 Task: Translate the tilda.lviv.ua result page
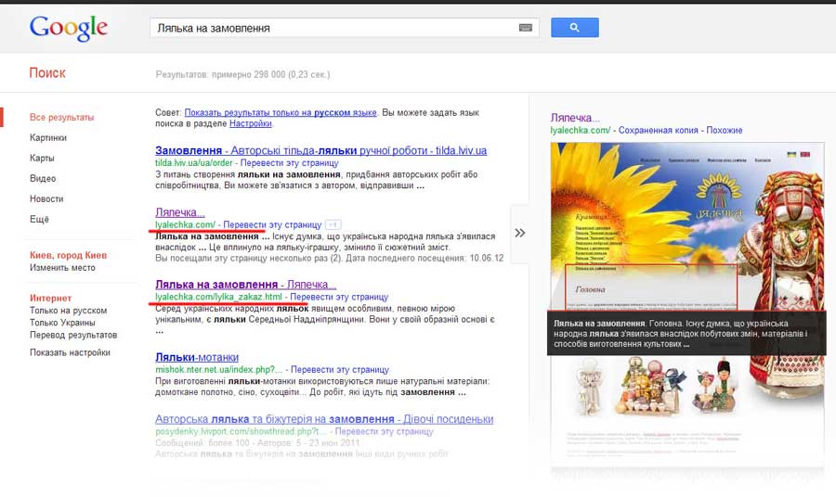click(290, 163)
